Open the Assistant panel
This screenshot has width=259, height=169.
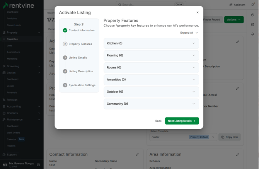(237, 5)
